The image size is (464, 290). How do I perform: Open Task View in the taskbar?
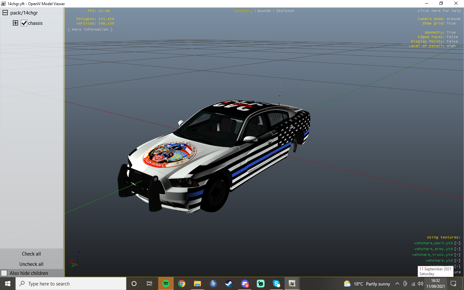(150, 284)
